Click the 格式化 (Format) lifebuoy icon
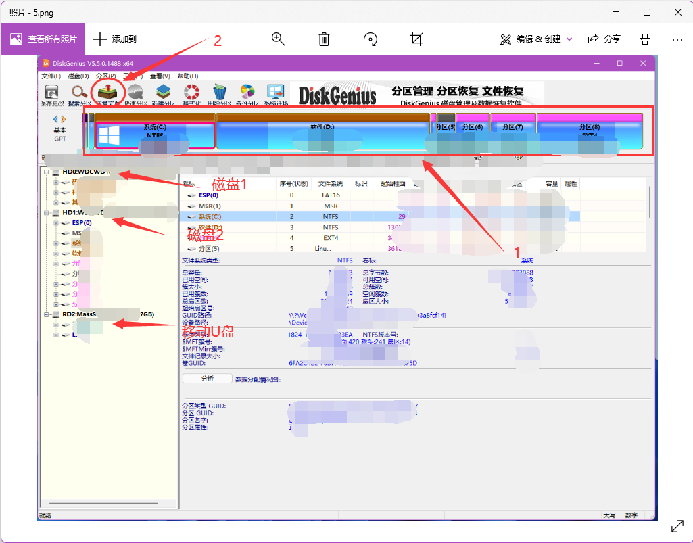This screenshot has height=543, width=693. coord(191,92)
